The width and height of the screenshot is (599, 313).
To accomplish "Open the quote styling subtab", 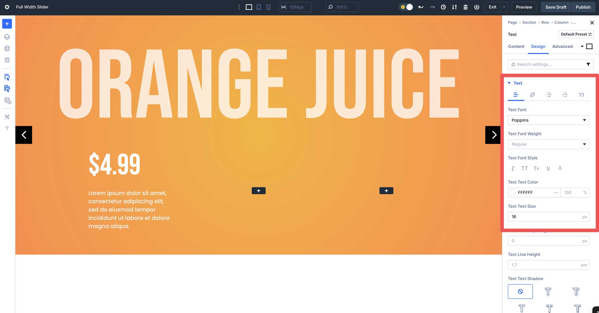I will 582,95.
